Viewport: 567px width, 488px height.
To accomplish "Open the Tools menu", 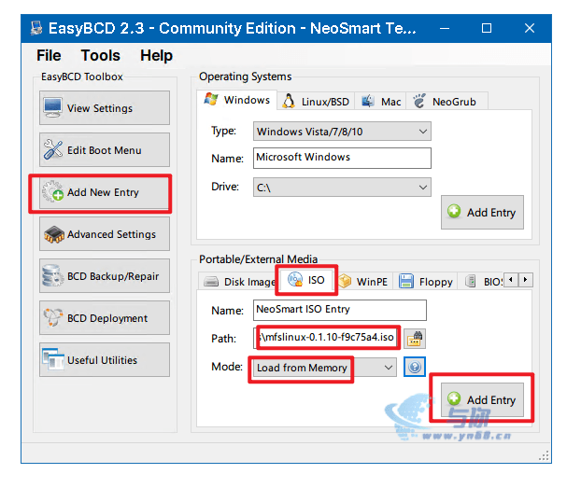I will [x=100, y=56].
